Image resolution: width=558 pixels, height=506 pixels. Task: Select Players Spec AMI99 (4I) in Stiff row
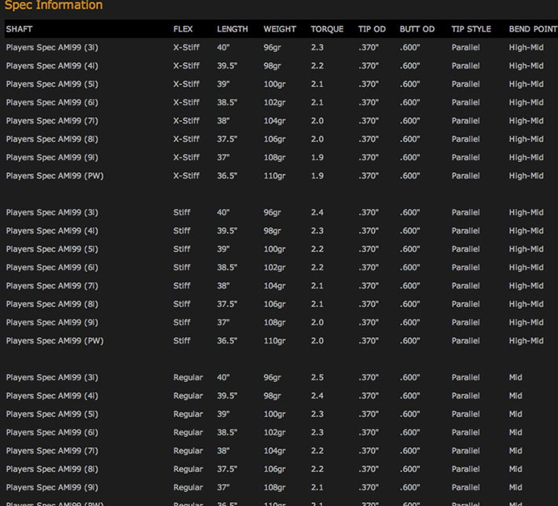point(52,231)
